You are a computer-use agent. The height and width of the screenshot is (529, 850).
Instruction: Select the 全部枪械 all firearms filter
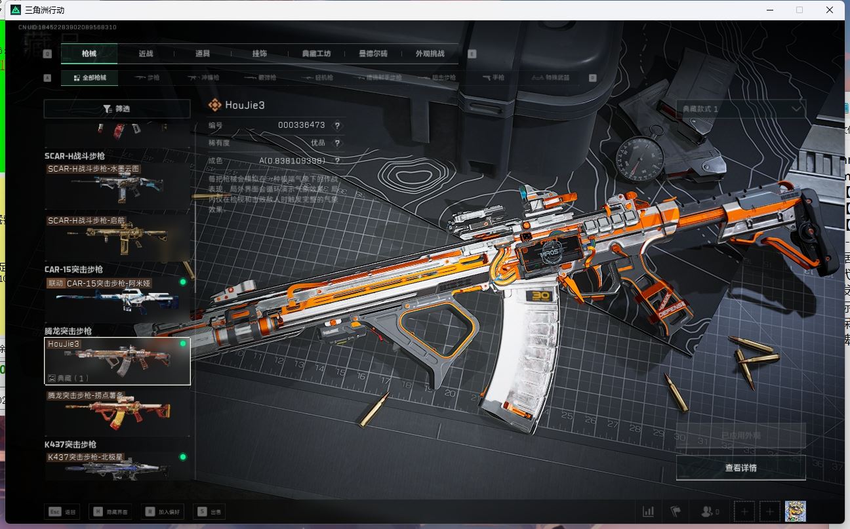(x=89, y=78)
